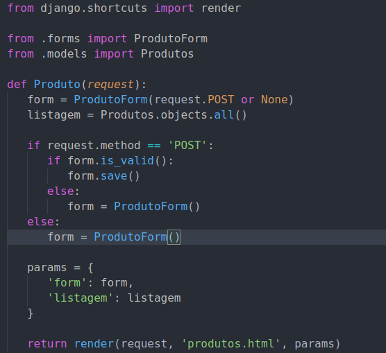This screenshot has height=353, width=386.
Task: Click the outer 'else:' before the highlighted line
Action: [43, 222]
